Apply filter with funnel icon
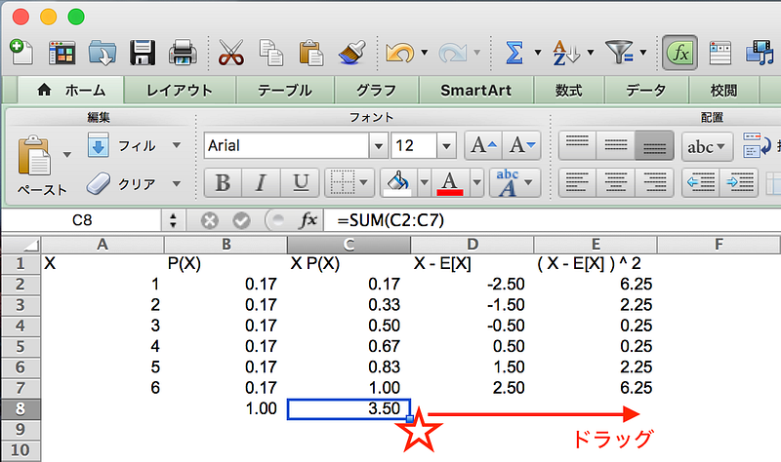 click(x=619, y=53)
